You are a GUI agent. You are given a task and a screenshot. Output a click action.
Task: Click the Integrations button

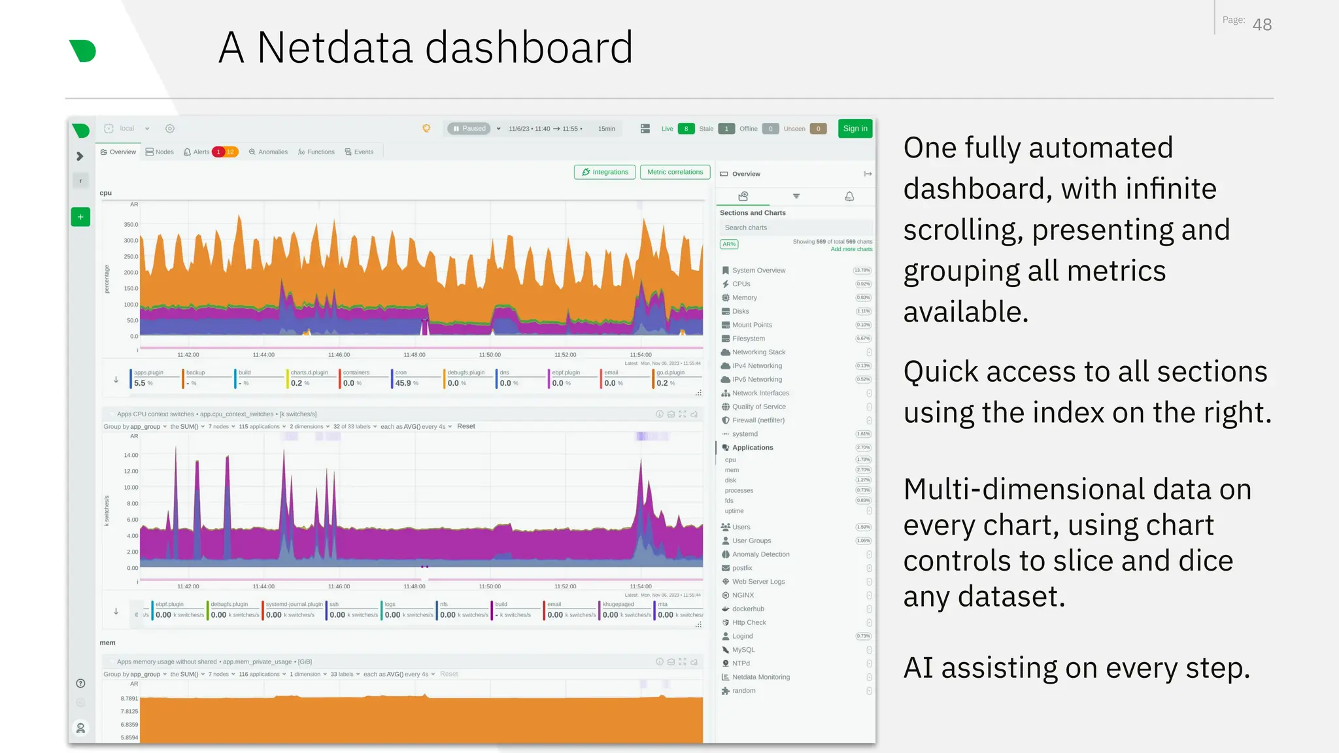pyautogui.click(x=605, y=172)
